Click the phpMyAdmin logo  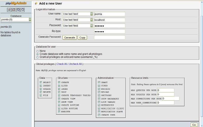[x=16, y=3]
